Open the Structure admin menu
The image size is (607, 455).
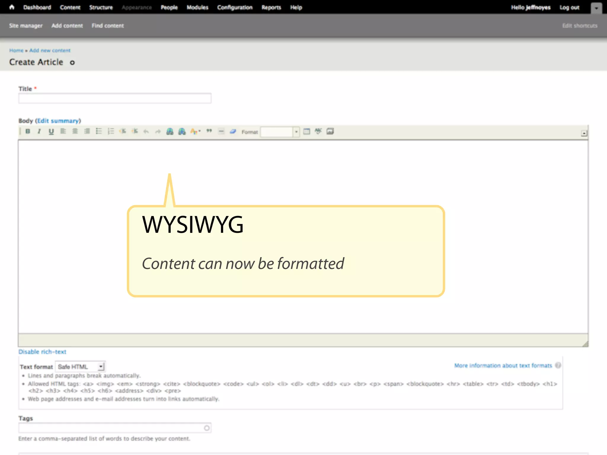[x=101, y=7]
